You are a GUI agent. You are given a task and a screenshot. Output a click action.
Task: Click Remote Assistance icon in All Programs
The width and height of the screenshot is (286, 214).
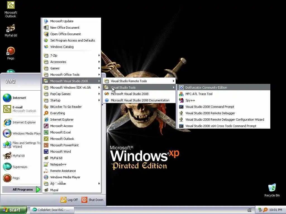tap(46, 171)
